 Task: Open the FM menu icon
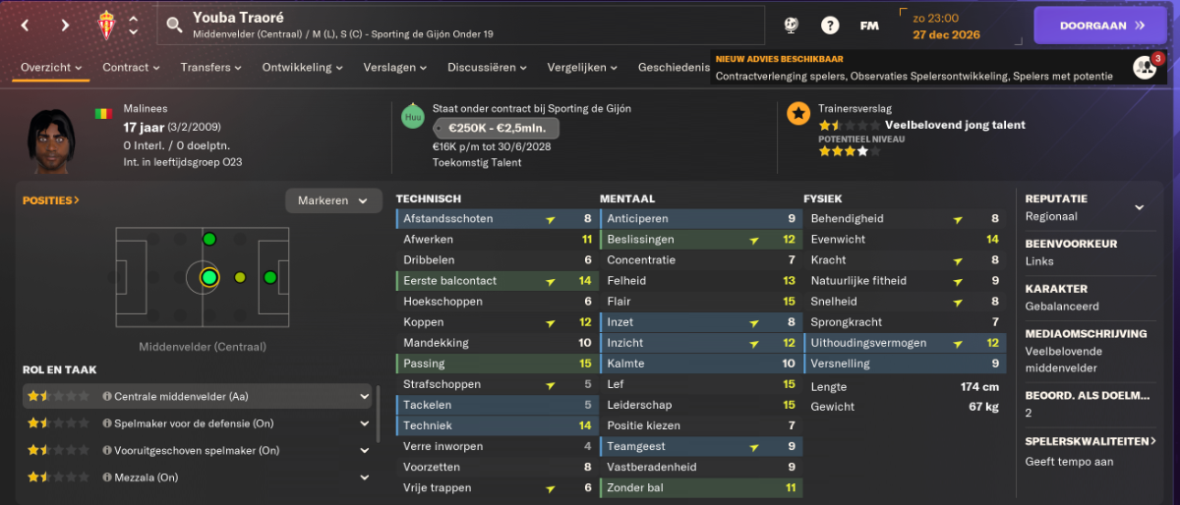[x=869, y=26]
